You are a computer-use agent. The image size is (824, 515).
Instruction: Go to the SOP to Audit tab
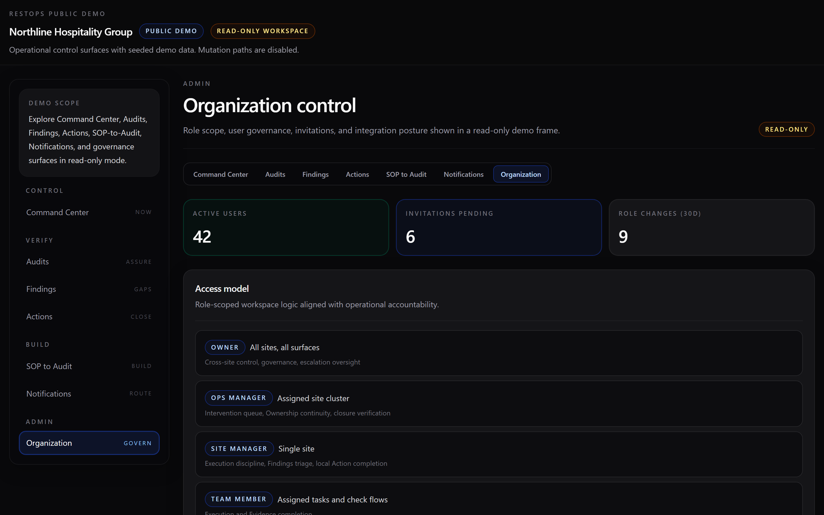pyautogui.click(x=406, y=175)
